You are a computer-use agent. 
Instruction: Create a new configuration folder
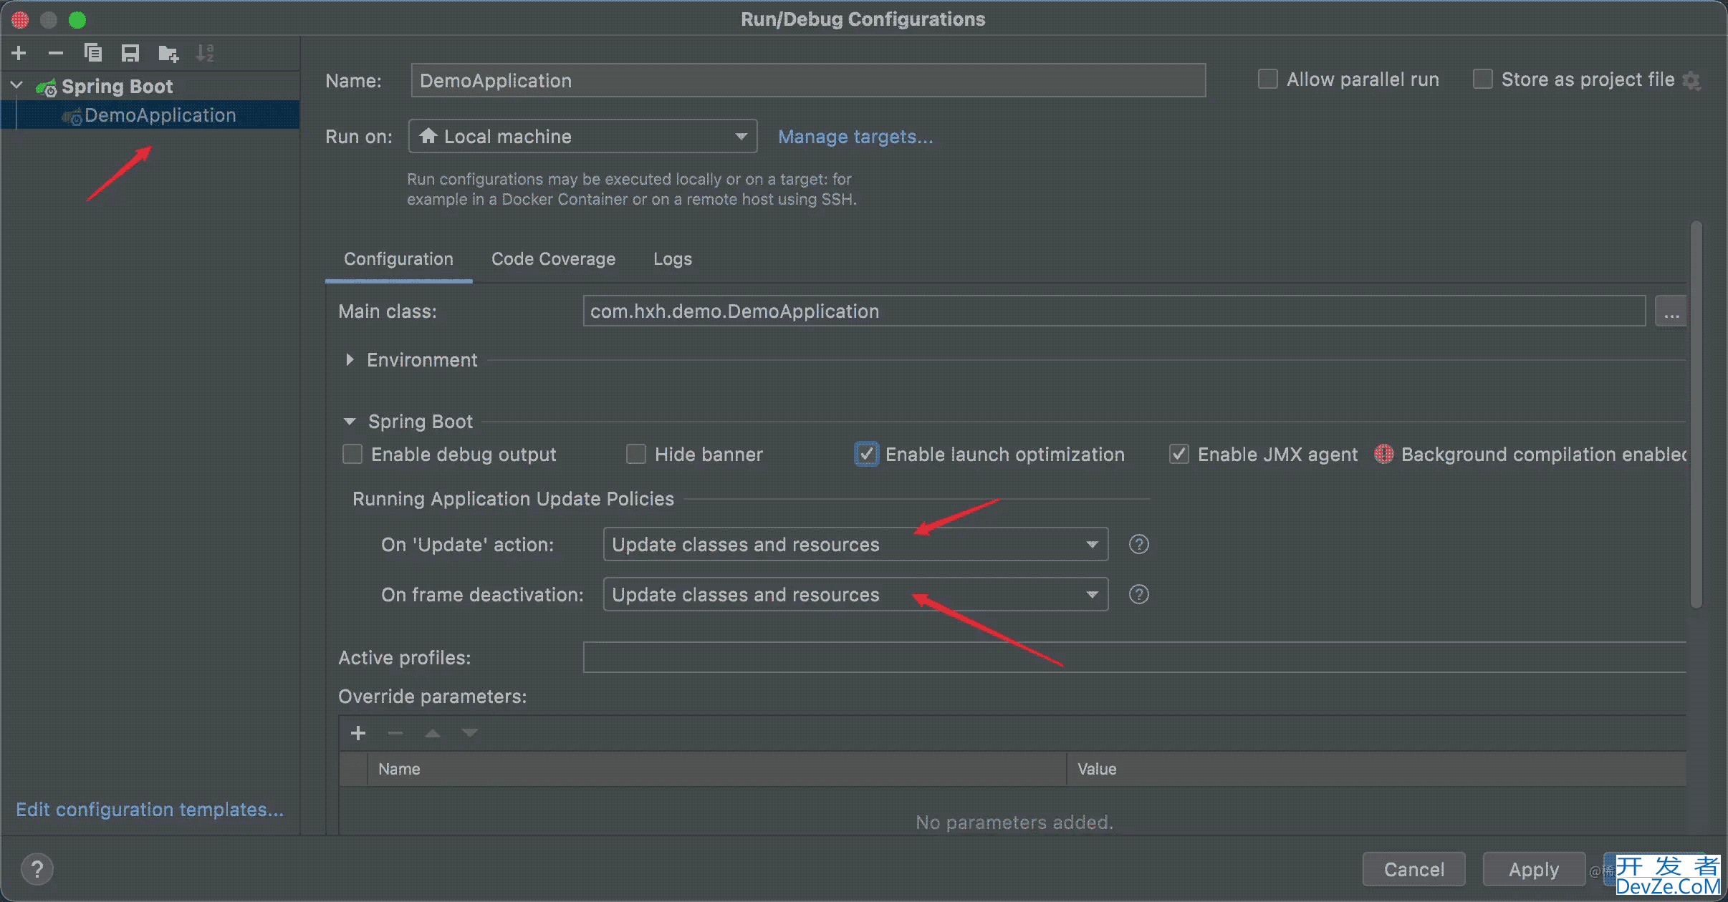[168, 53]
